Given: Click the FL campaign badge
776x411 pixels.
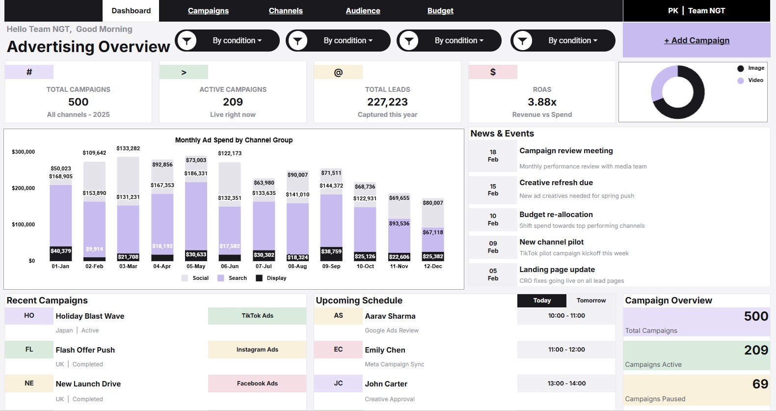Looking at the screenshot, I should pos(29,350).
